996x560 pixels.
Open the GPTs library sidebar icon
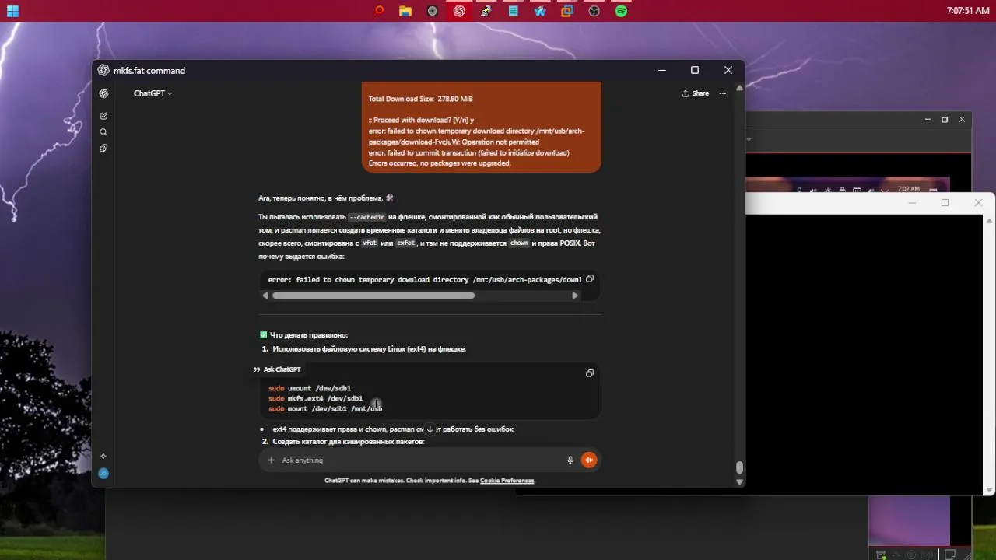[x=103, y=148]
